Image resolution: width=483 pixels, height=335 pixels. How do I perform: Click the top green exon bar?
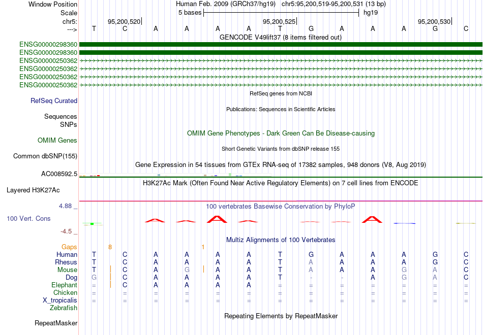[x=281, y=44]
